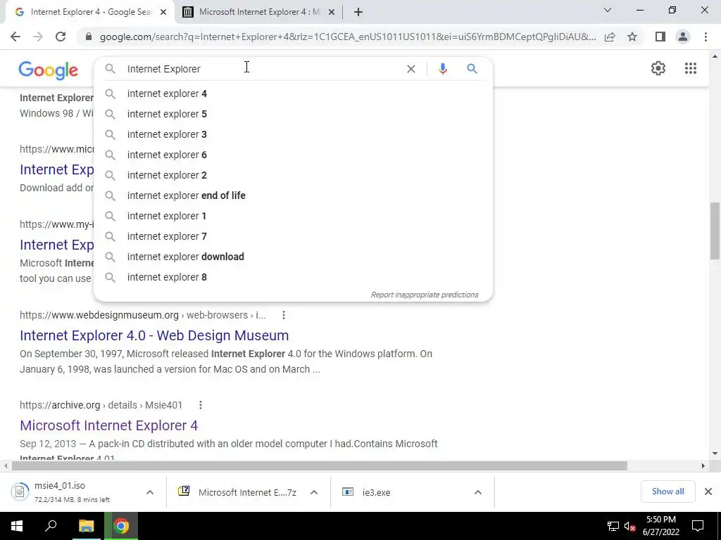Image resolution: width=721 pixels, height=540 pixels.
Task: Open the Internet Explorer 4.0 - Web Design Museum result
Action: click(x=154, y=335)
